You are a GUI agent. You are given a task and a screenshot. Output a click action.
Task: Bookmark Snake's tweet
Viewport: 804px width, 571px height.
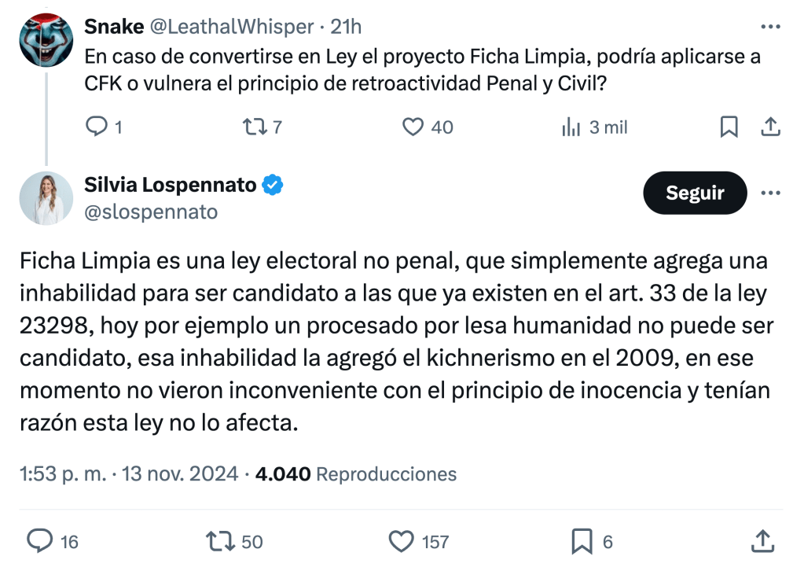tap(729, 127)
